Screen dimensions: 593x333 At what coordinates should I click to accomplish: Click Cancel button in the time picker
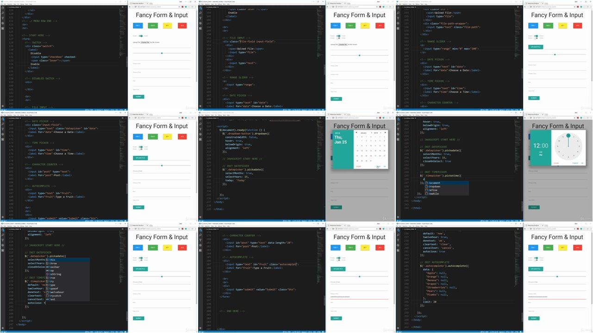point(575,163)
